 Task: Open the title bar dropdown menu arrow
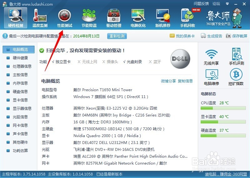click(x=227, y=4)
